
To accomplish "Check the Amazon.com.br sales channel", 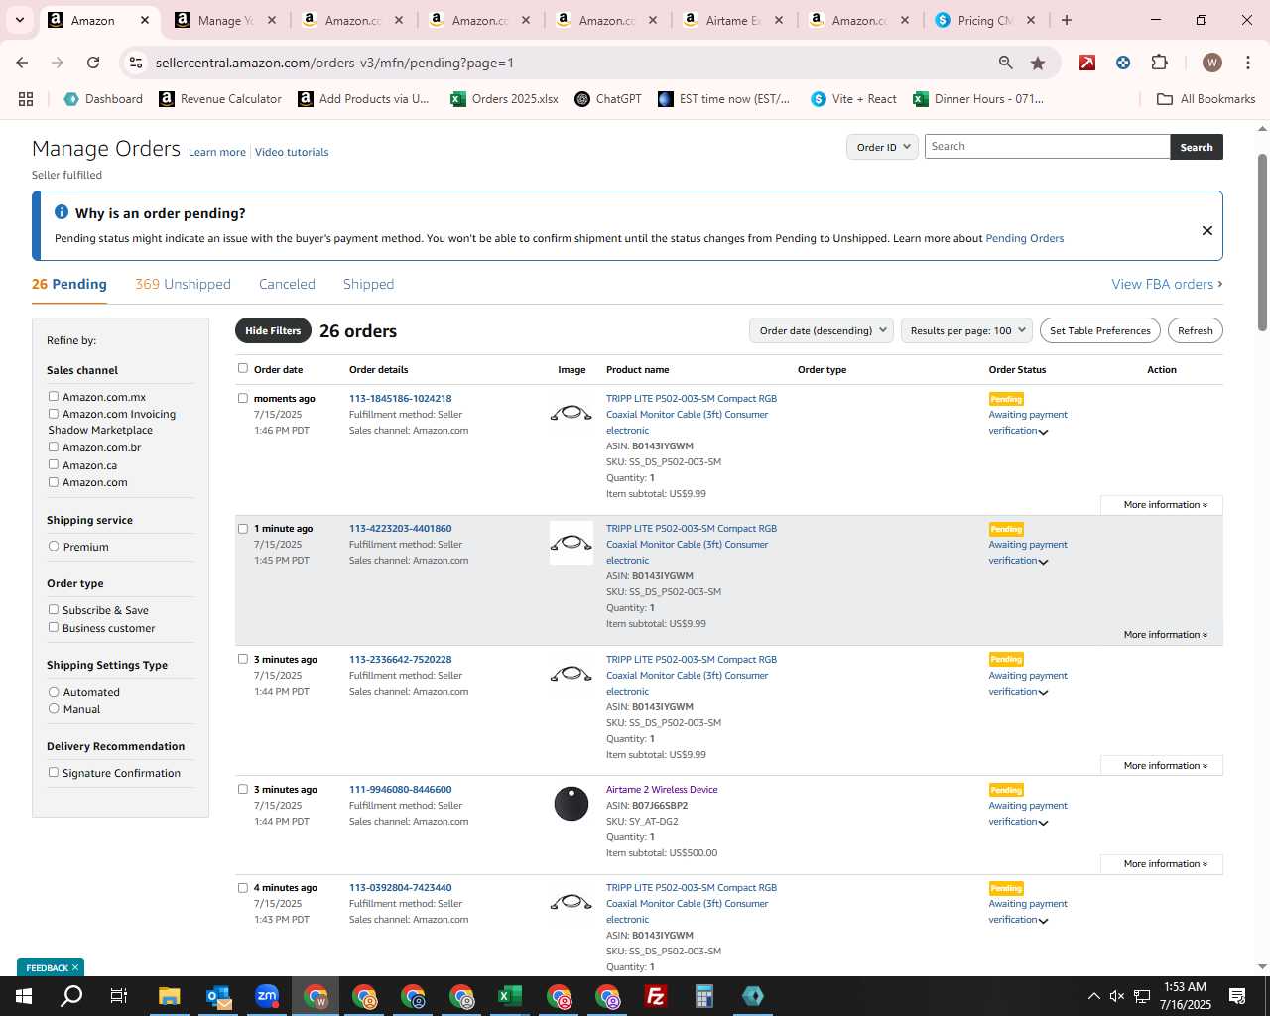I will click(x=54, y=446).
